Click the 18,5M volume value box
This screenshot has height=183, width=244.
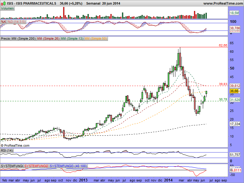[x=234, y=13]
